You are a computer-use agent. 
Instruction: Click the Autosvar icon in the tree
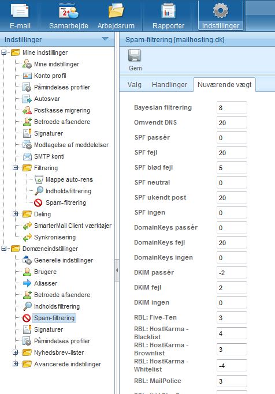27,99
